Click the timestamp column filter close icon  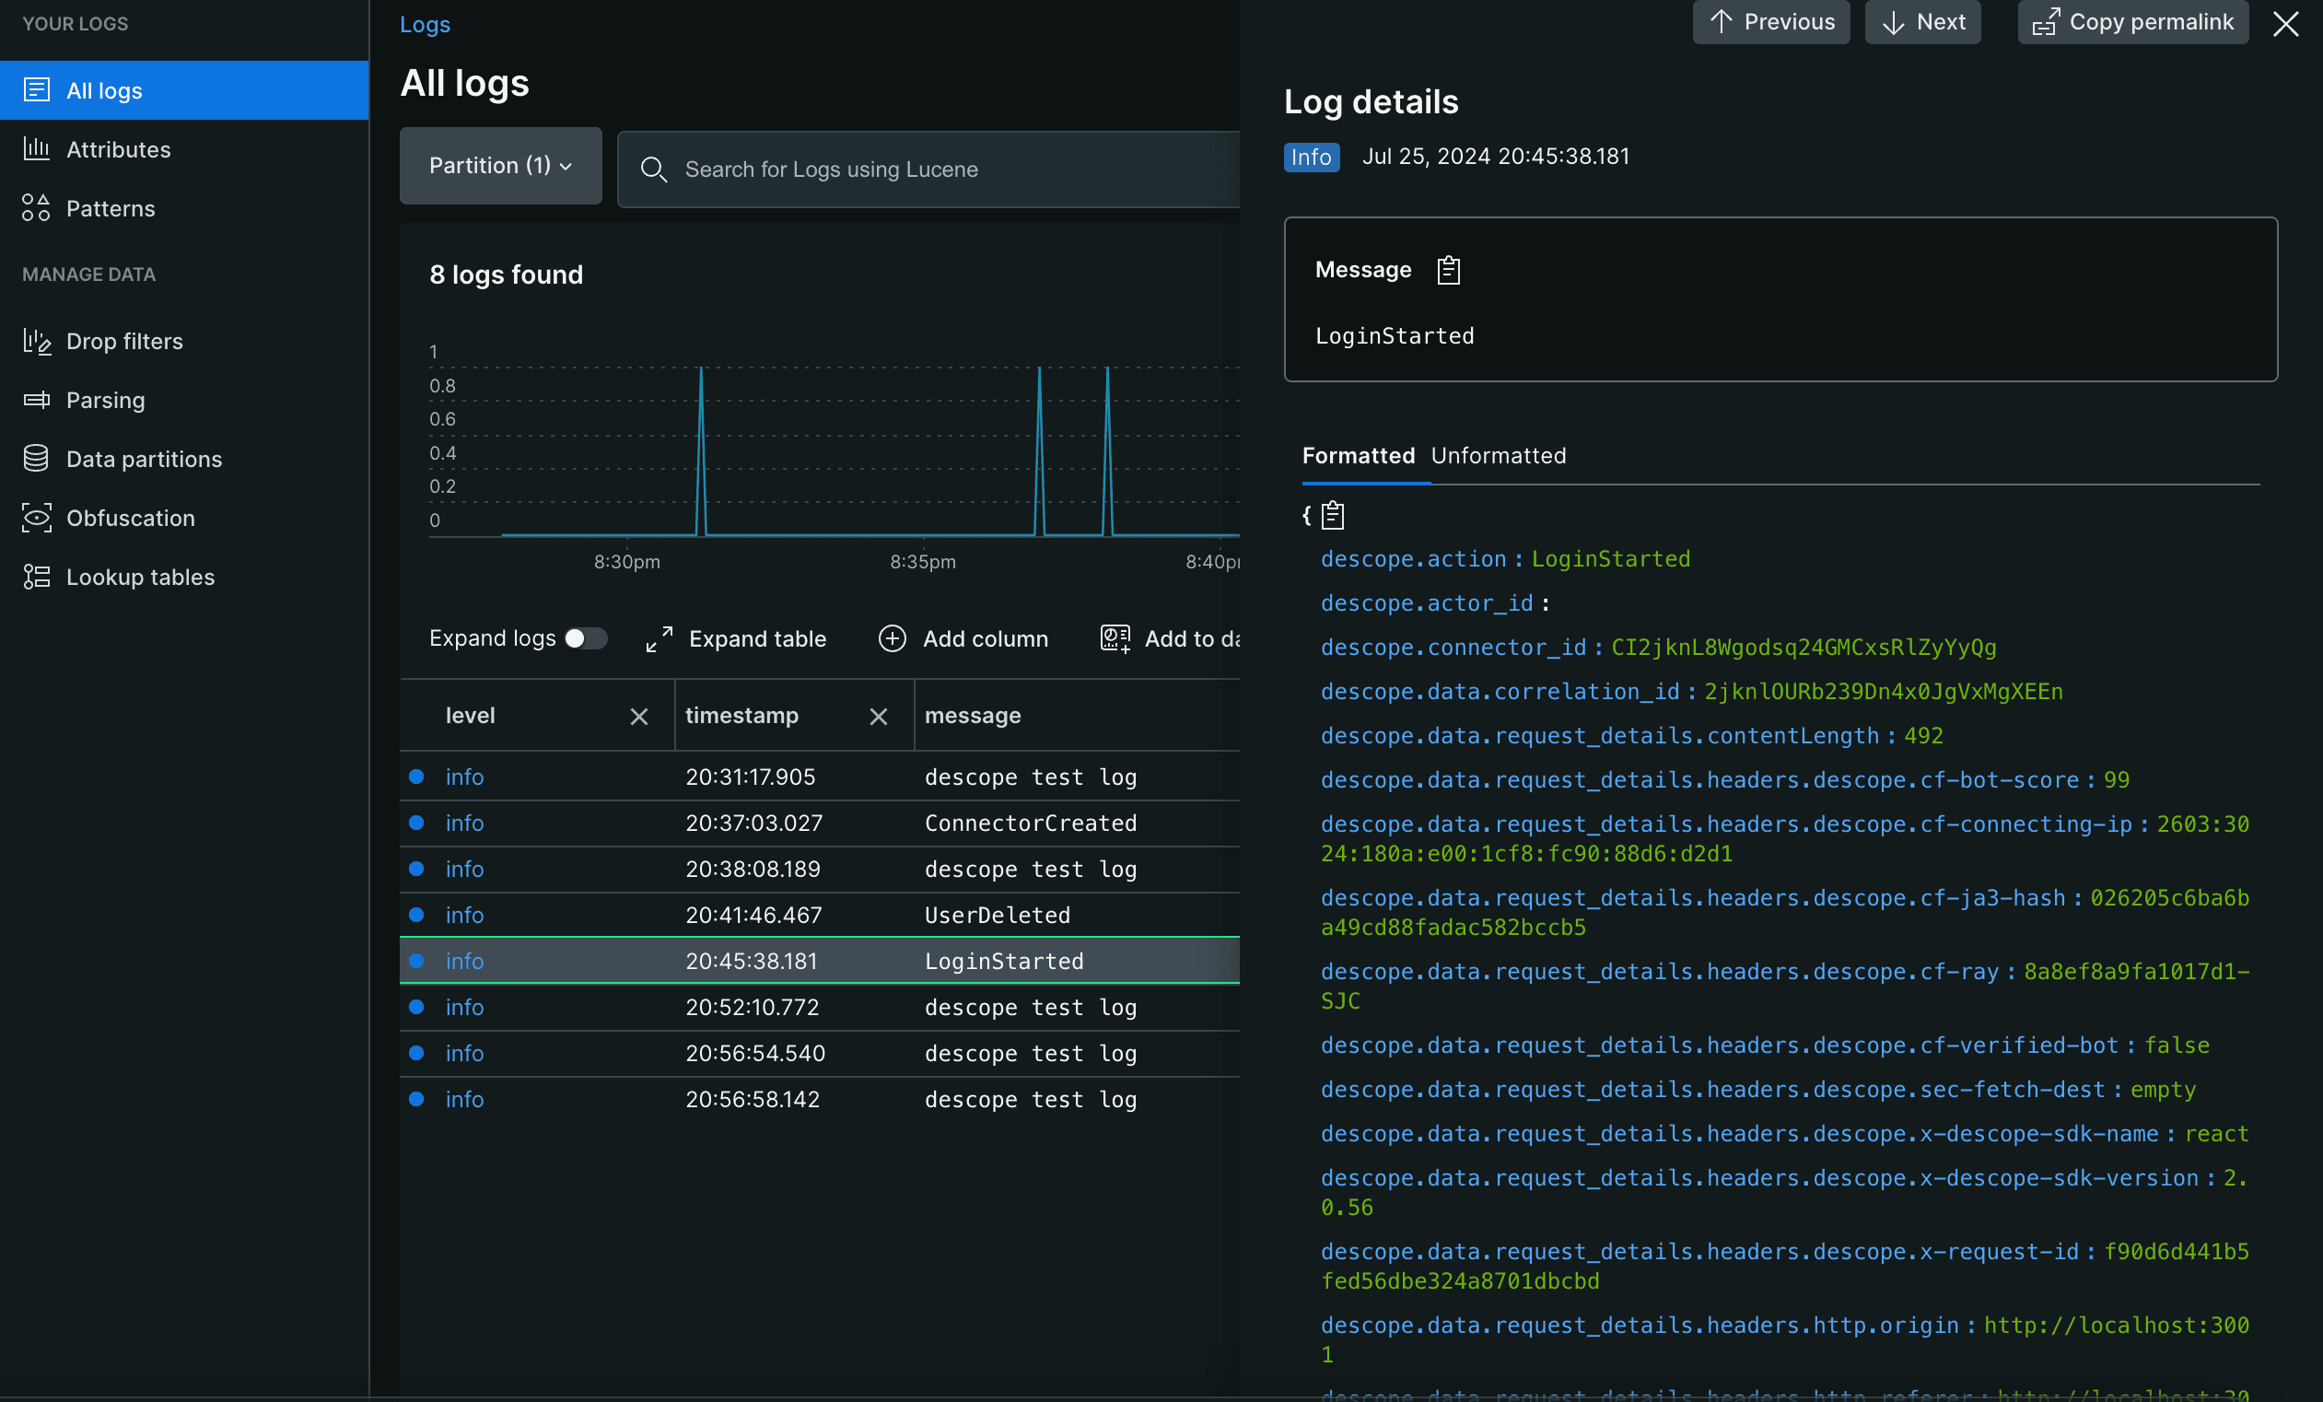[876, 714]
